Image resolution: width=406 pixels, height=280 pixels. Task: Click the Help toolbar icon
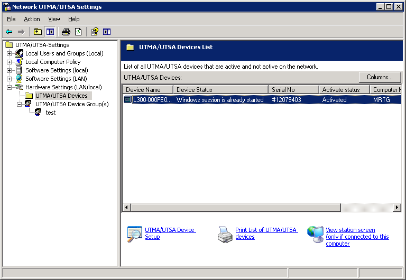click(x=94, y=32)
